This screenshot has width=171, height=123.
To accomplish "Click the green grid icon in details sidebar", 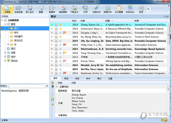I will [x=53, y=99].
